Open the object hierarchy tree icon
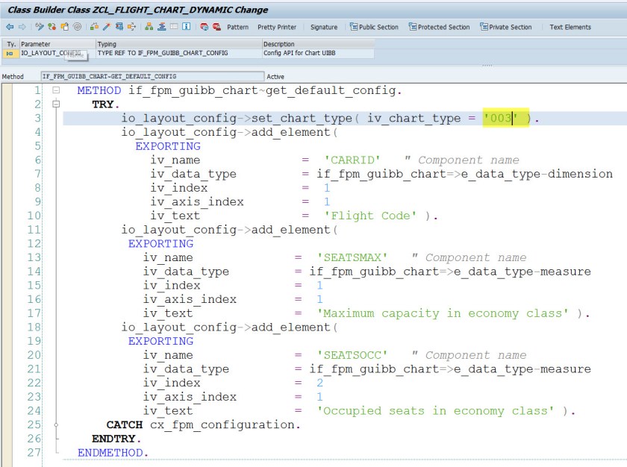 click(149, 27)
